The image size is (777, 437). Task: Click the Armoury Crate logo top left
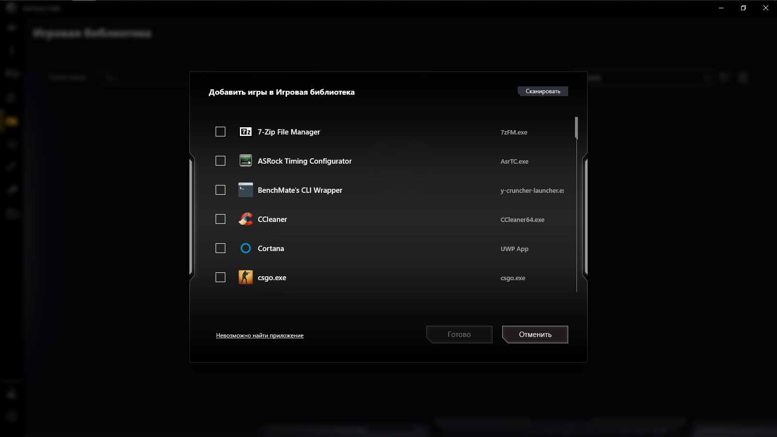pyautogui.click(x=11, y=8)
